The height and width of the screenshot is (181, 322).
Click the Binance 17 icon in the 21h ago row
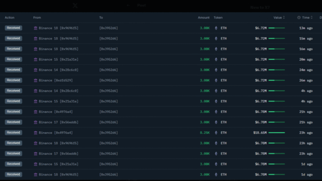[36, 123]
